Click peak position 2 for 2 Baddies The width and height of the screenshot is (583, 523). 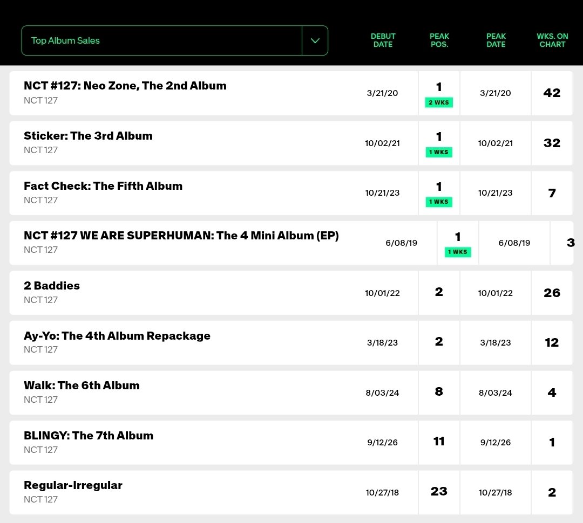(439, 292)
